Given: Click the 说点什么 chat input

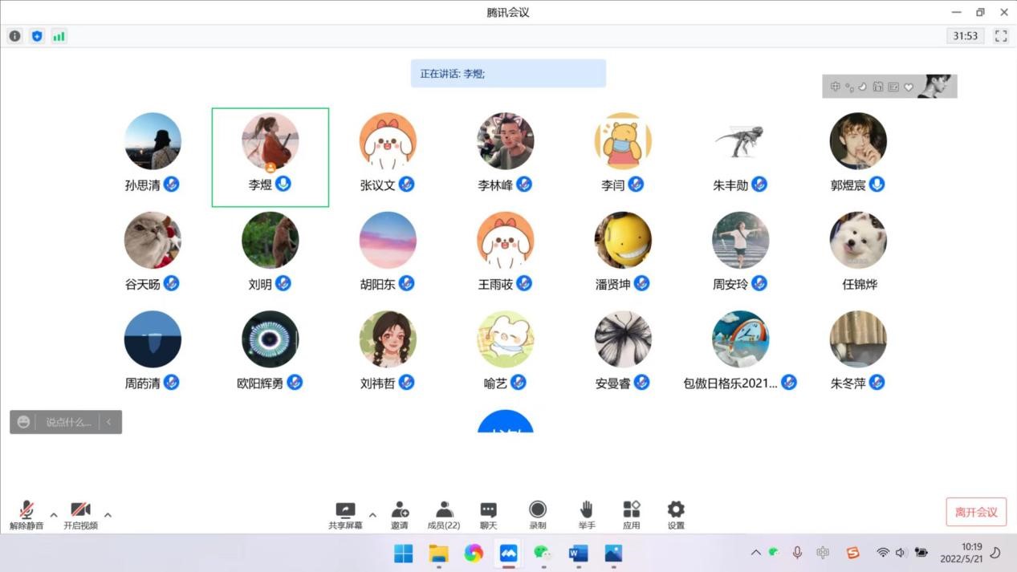Looking at the screenshot, I should (x=68, y=422).
